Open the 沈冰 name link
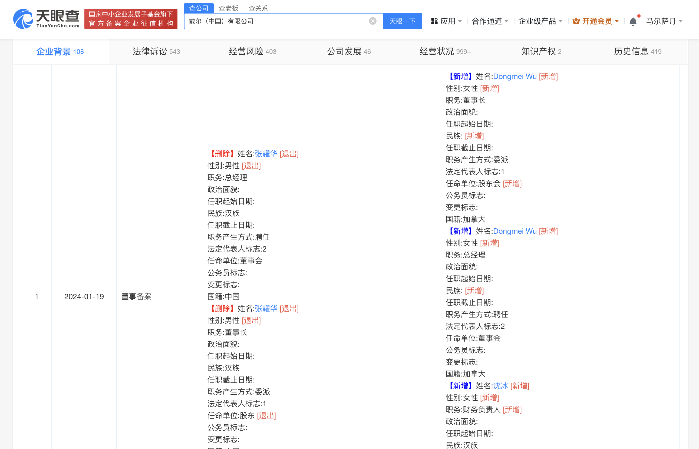This screenshot has height=449, width=699. (x=500, y=386)
